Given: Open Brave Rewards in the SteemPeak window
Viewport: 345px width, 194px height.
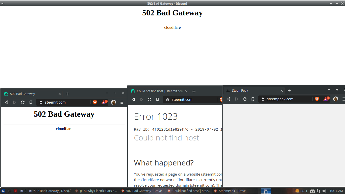Looking at the screenshot, I should 326,99.
